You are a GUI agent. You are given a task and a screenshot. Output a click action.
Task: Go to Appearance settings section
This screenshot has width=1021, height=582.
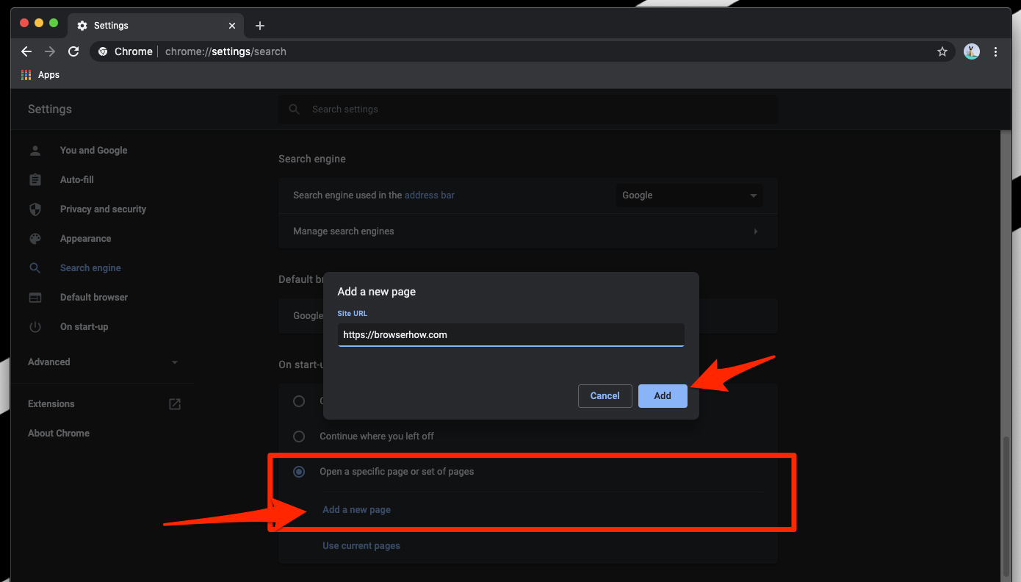click(85, 239)
